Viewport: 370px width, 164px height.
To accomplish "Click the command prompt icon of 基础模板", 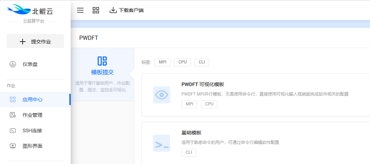I will click(162, 143).
